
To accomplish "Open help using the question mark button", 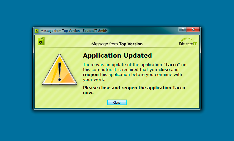I will (183, 29).
